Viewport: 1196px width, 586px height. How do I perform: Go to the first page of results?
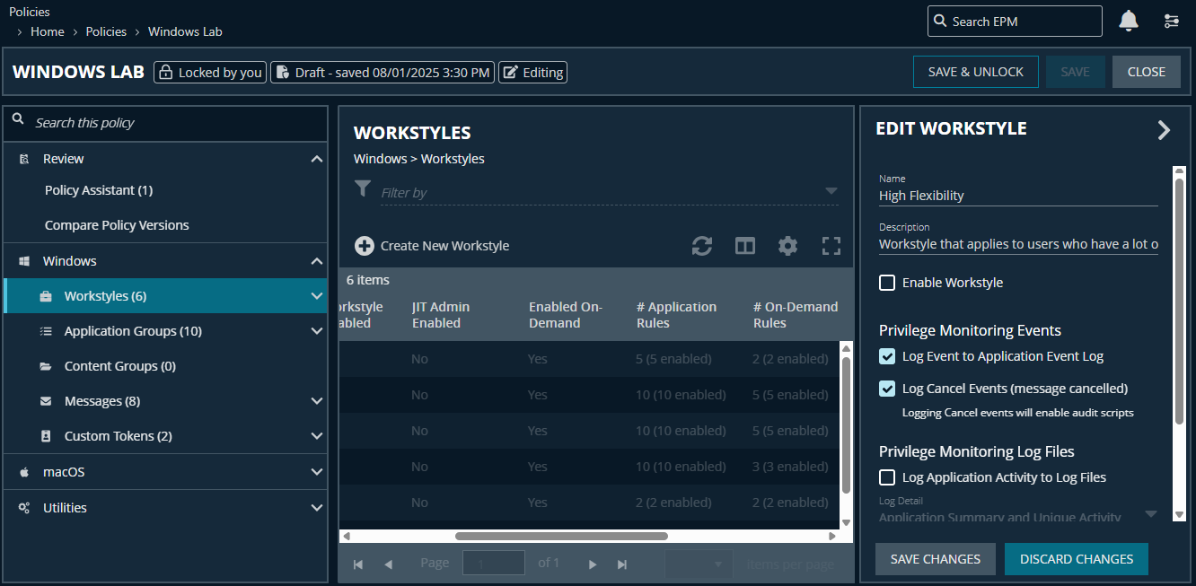click(x=358, y=564)
